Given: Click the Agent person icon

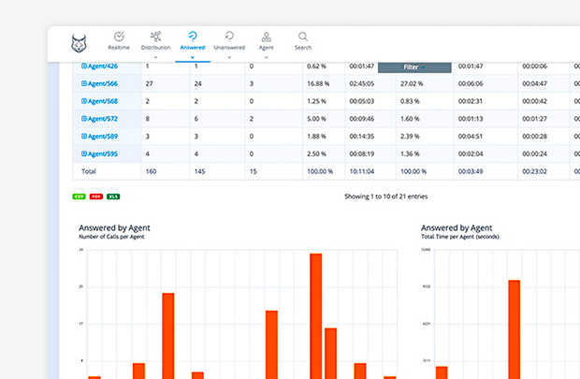Looking at the screenshot, I should pos(266,36).
